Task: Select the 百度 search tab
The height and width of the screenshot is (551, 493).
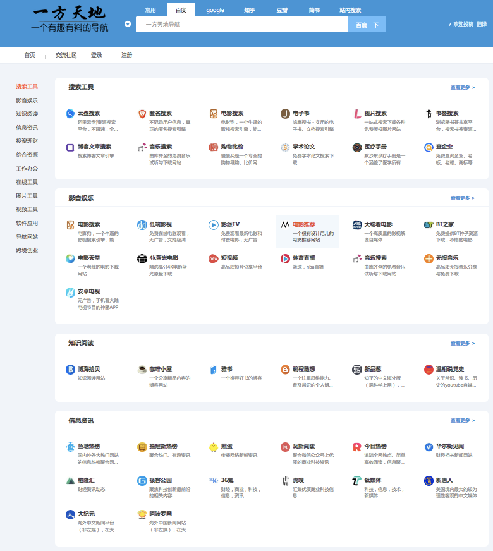Action: coord(181,10)
